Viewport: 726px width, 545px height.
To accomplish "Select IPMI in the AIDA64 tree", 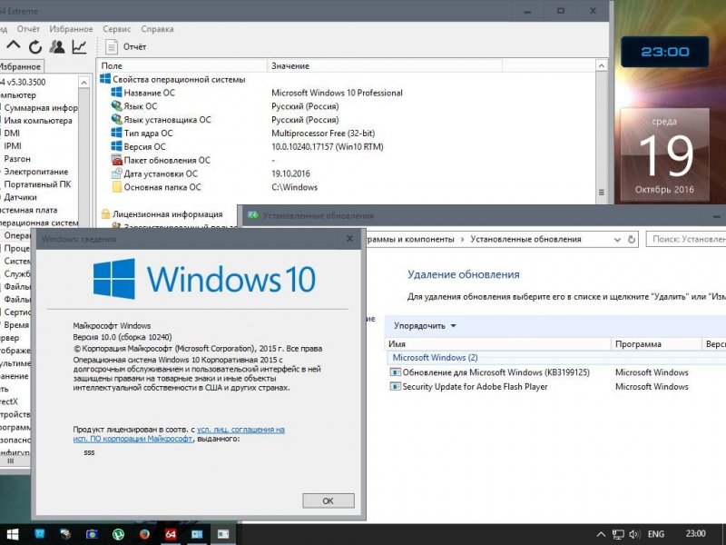I will pyautogui.click(x=13, y=146).
